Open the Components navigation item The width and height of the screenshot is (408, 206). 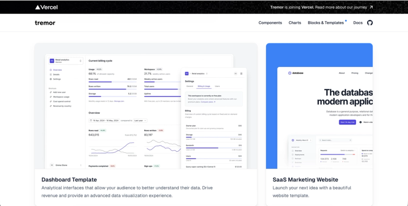(270, 23)
